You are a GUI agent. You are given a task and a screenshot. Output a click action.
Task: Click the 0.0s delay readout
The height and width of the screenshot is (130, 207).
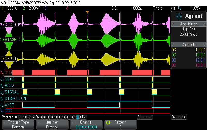click(x=114, y=8)
